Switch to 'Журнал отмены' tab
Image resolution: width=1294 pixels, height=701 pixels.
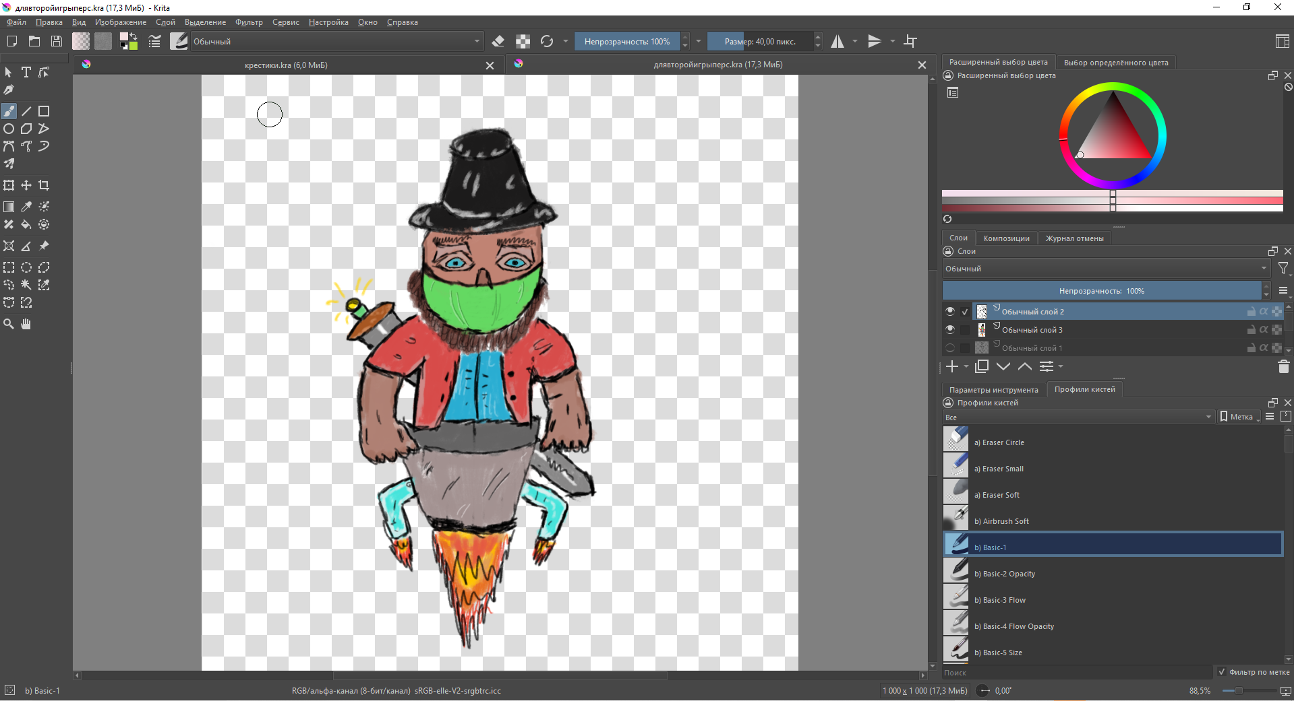coord(1074,238)
